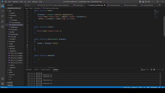Maximize the panel with the up chevron
The height and width of the screenshot is (93, 165).
160,69
